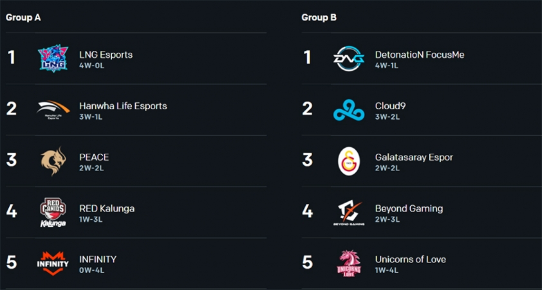Click the DetonatioN FocusMe team name
Image resolution: width=542 pixels, height=290 pixels.
point(420,55)
